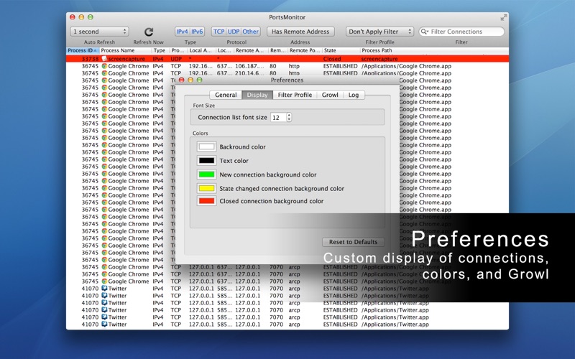The width and height of the screenshot is (575, 359).
Task: Open the New connection background color swatch
Action: (x=206, y=174)
